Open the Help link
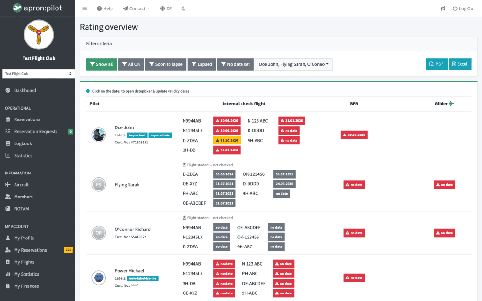The image size is (482, 301). coord(105,8)
